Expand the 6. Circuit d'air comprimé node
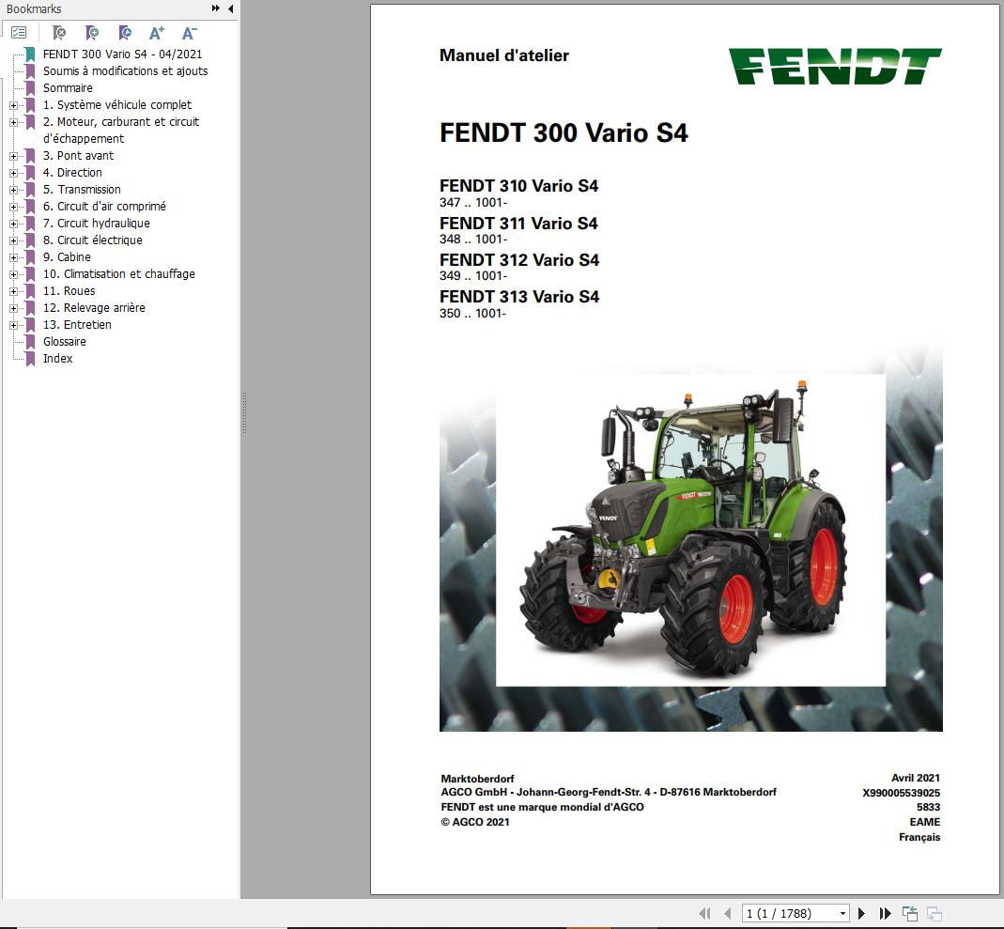This screenshot has width=1004, height=929. pyautogui.click(x=13, y=207)
